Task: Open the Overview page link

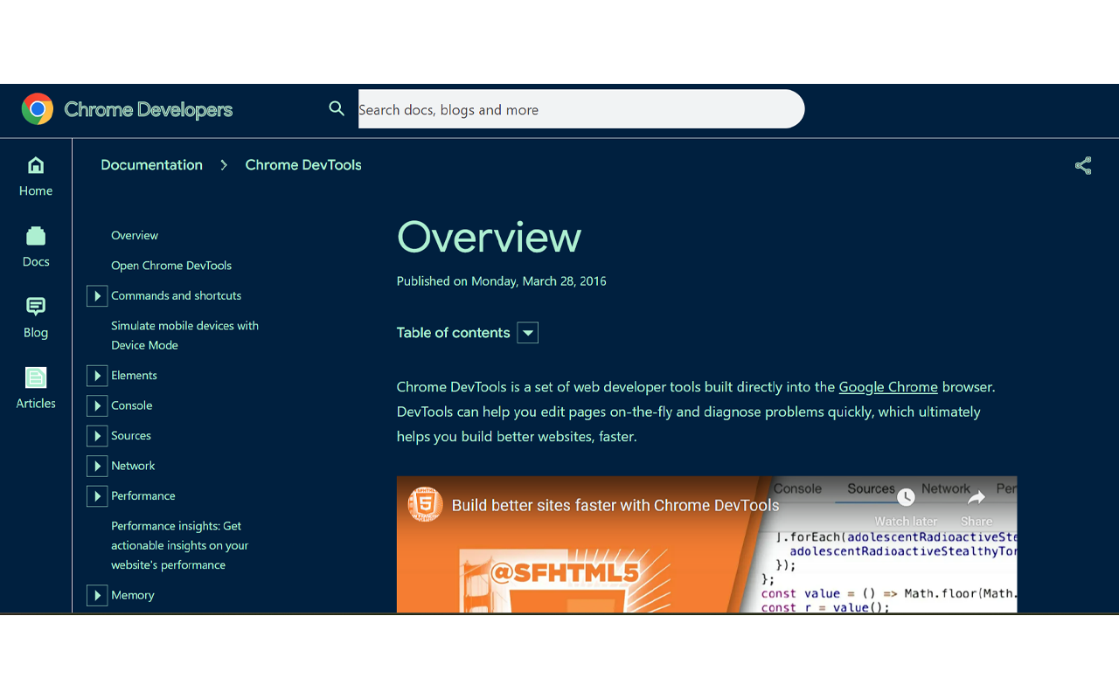Action: (135, 235)
